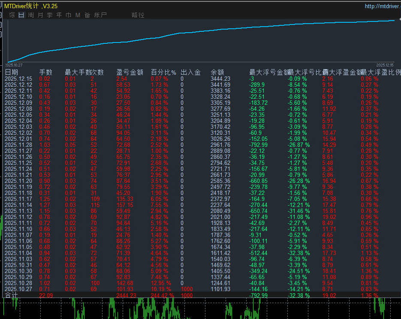Open the http://mtdriver website link
Screen dimensions: 401x319
coord(383,6)
